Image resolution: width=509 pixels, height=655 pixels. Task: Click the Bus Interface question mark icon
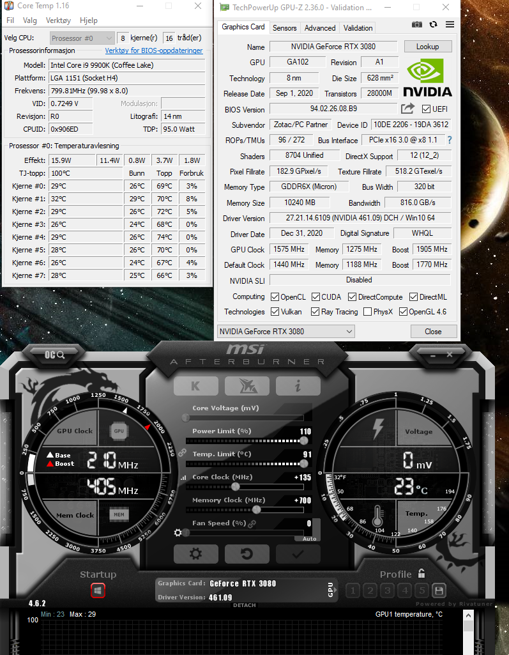[x=450, y=140]
